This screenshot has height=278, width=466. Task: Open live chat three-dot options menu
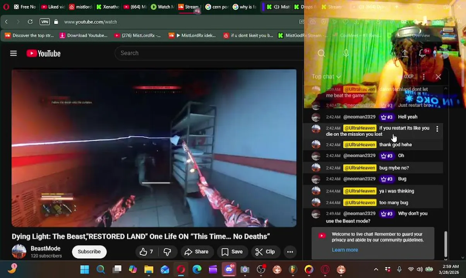(423, 76)
